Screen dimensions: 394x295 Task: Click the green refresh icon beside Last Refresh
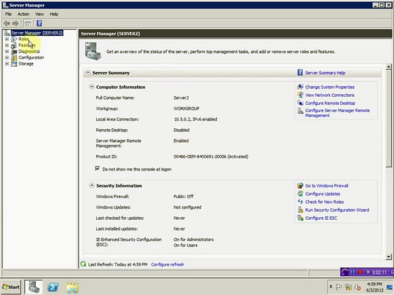coord(83,264)
